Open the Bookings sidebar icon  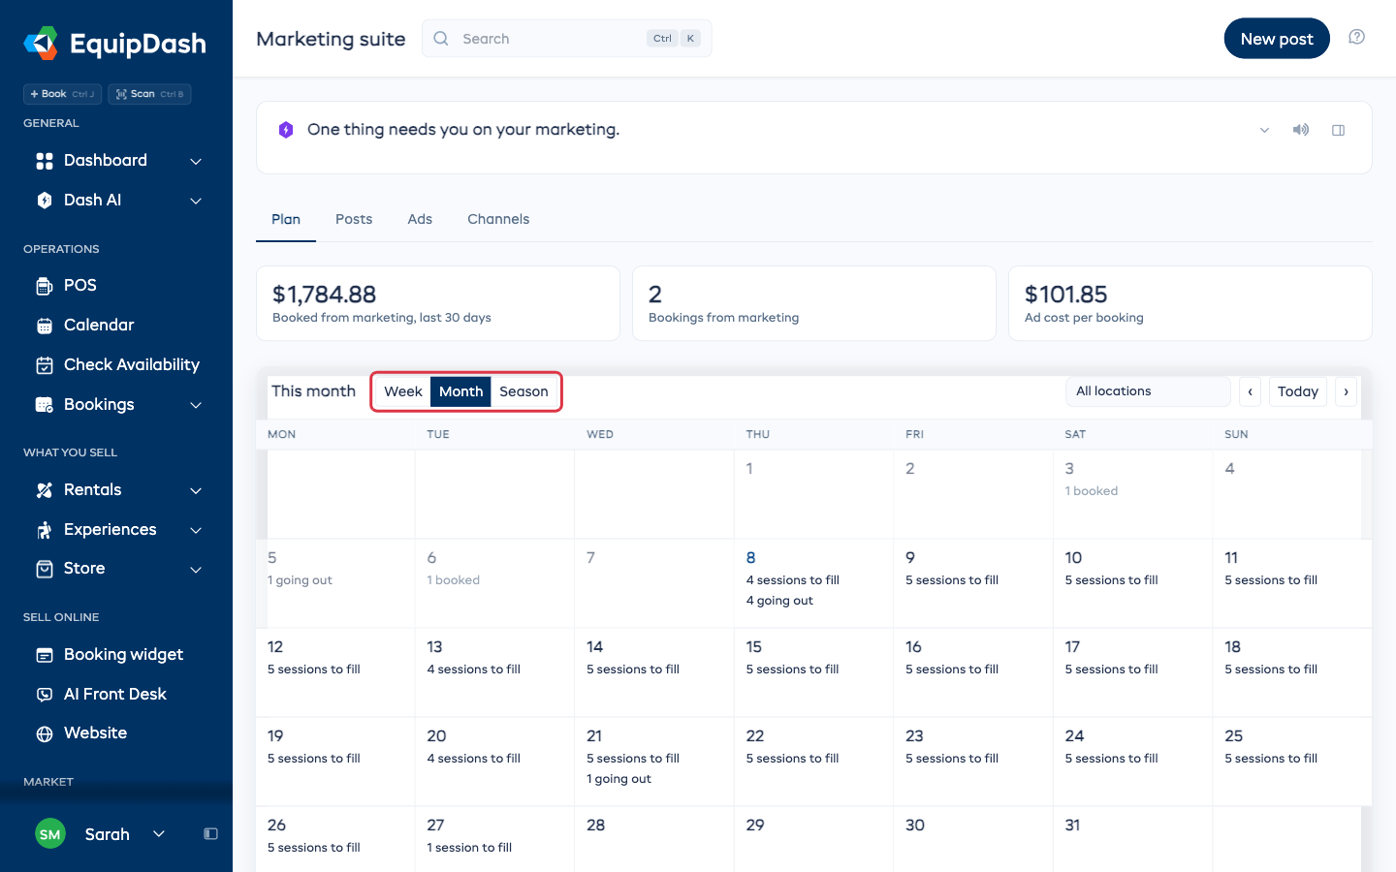[x=45, y=405]
